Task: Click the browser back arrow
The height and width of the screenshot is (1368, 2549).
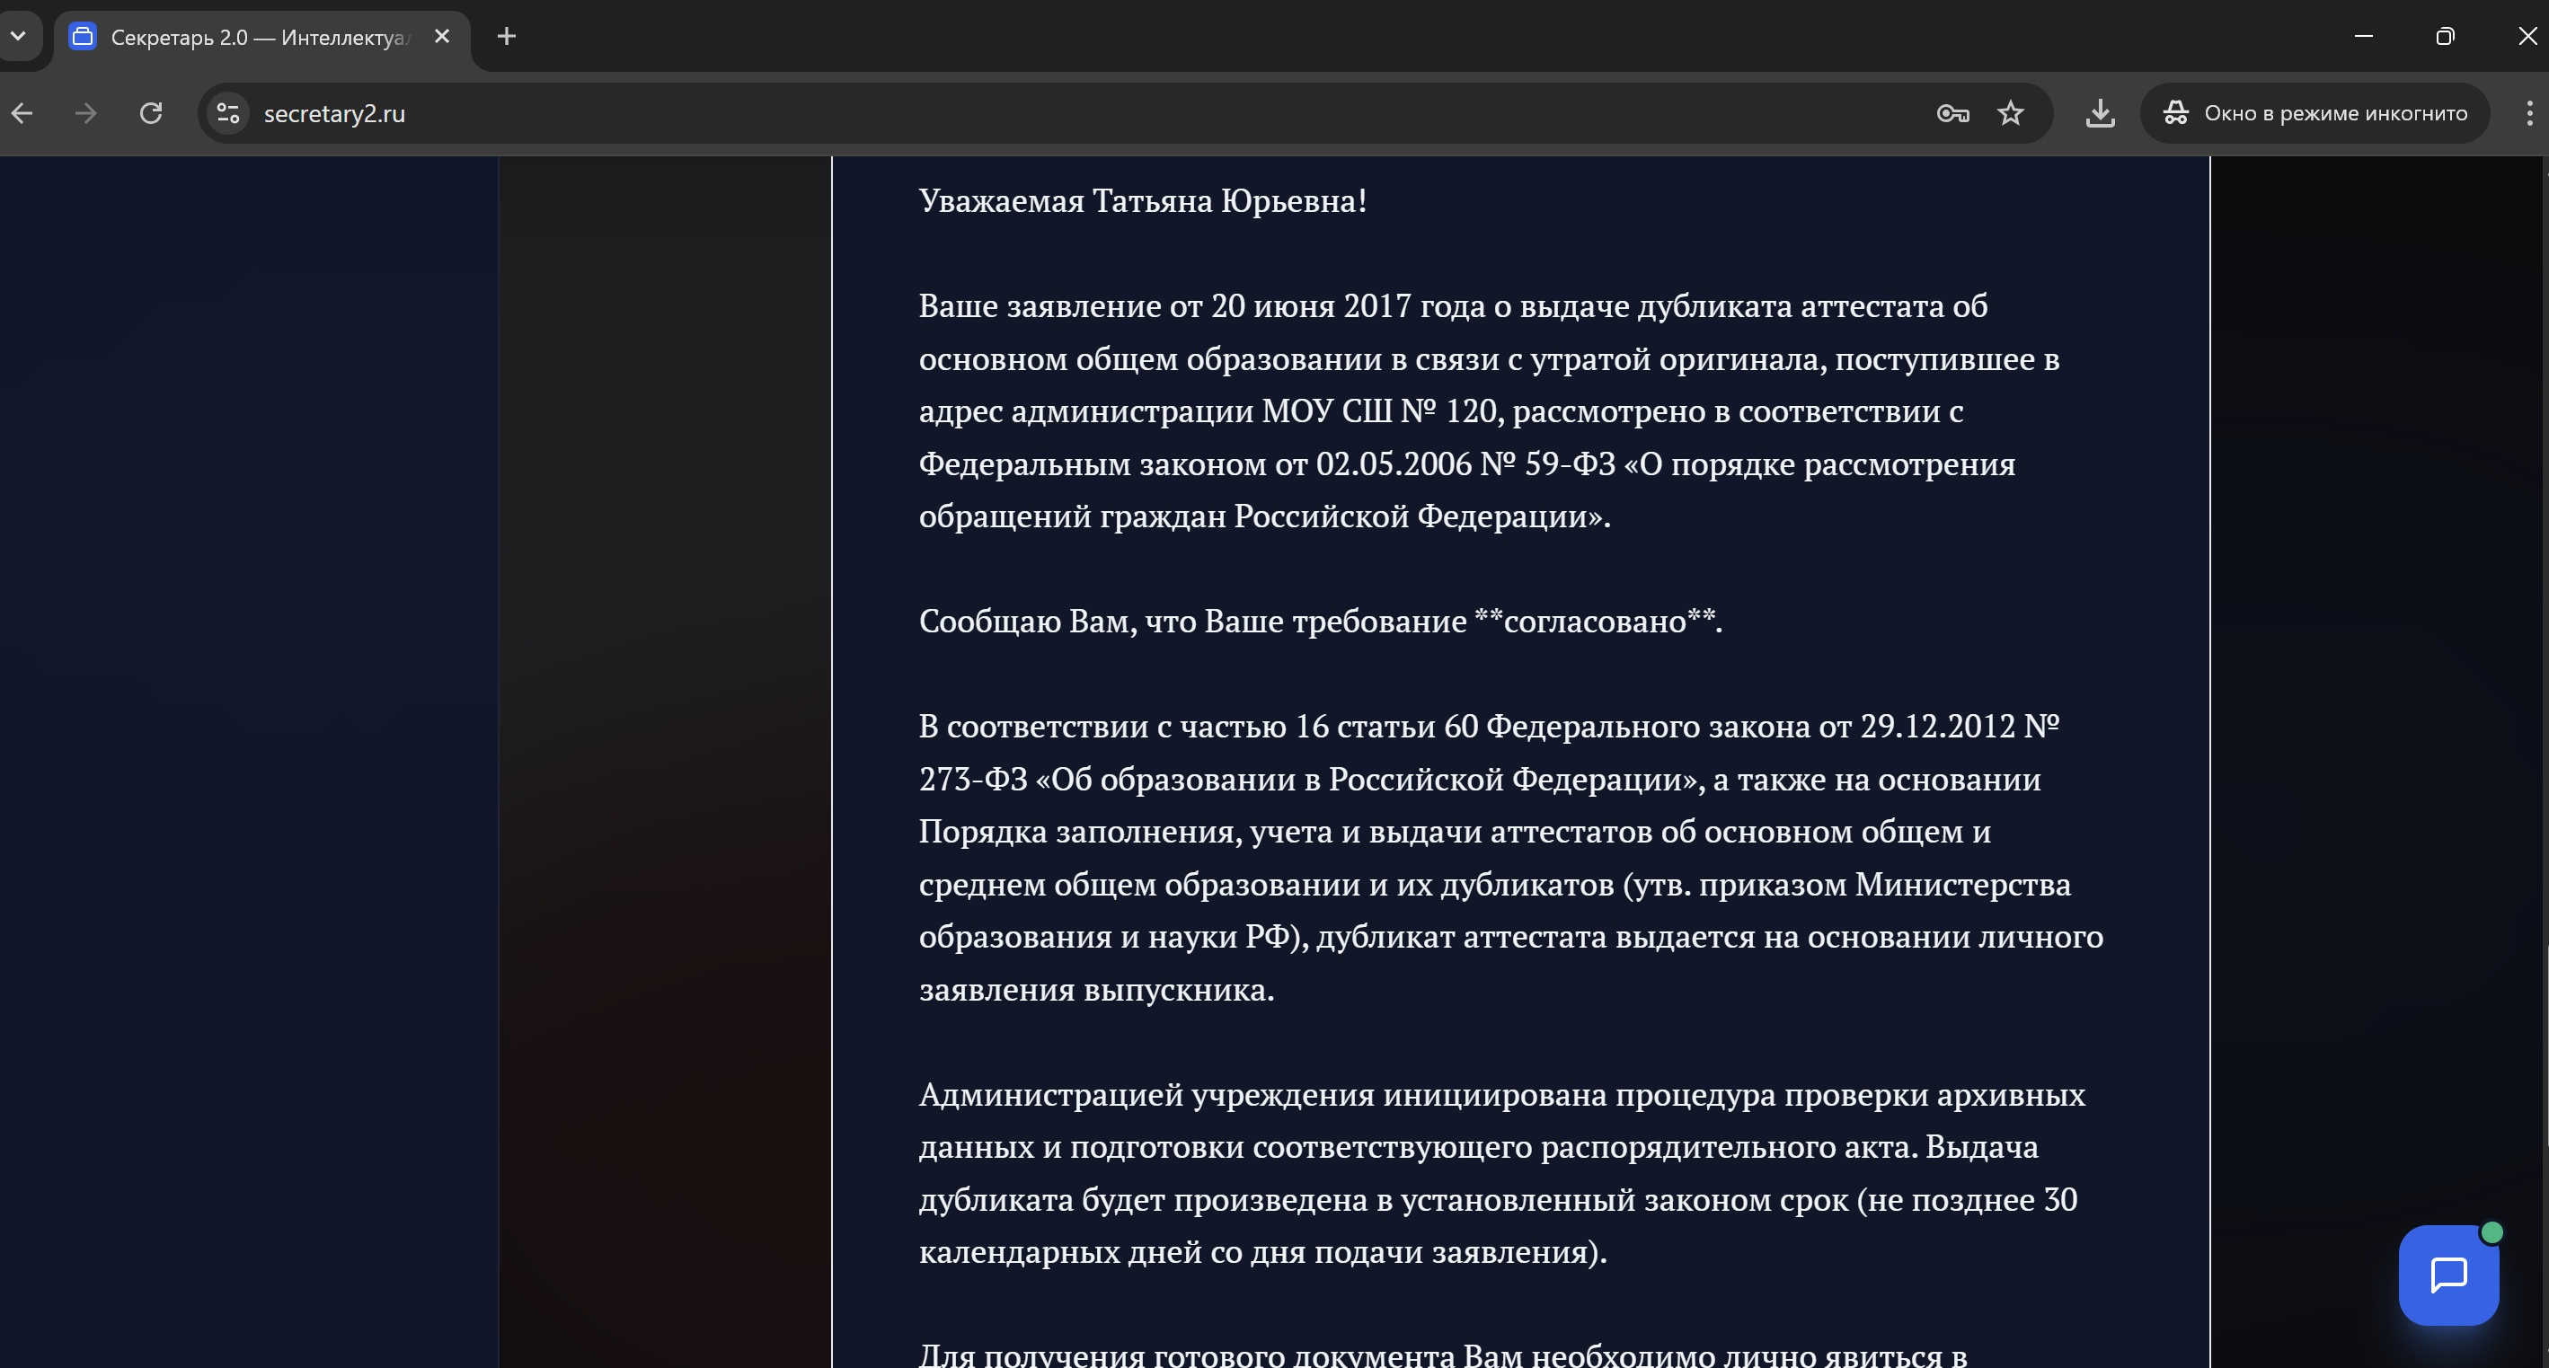Action: (x=22, y=114)
